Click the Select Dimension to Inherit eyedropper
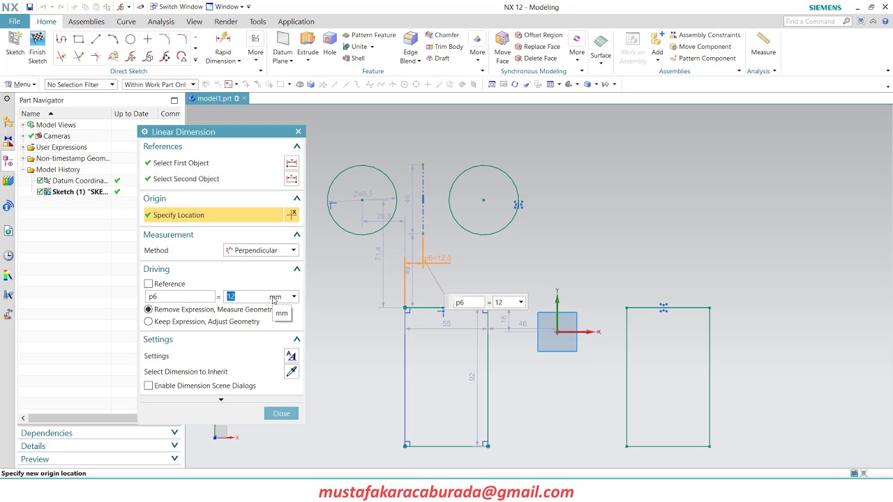The width and height of the screenshot is (893, 502). 292,372
